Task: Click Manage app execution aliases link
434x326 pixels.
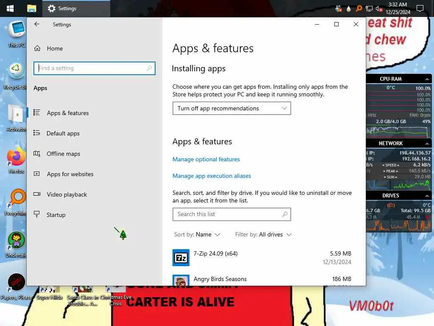Action: pyautogui.click(x=211, y=176)
